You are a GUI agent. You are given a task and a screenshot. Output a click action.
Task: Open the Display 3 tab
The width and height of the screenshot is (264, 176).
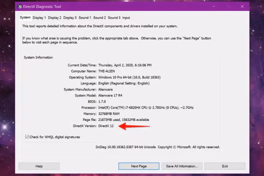point(70,18)
